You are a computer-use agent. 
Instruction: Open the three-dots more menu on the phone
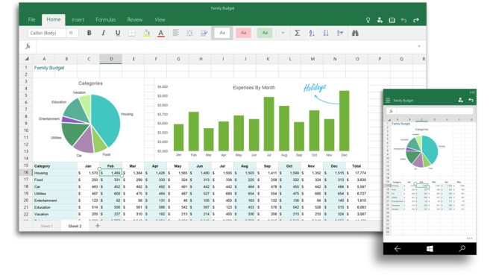click(469, 238)
